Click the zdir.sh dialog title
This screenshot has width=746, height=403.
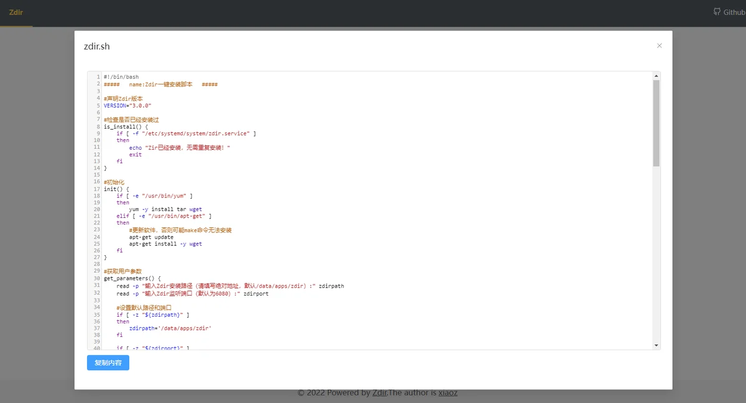(97, 46)
